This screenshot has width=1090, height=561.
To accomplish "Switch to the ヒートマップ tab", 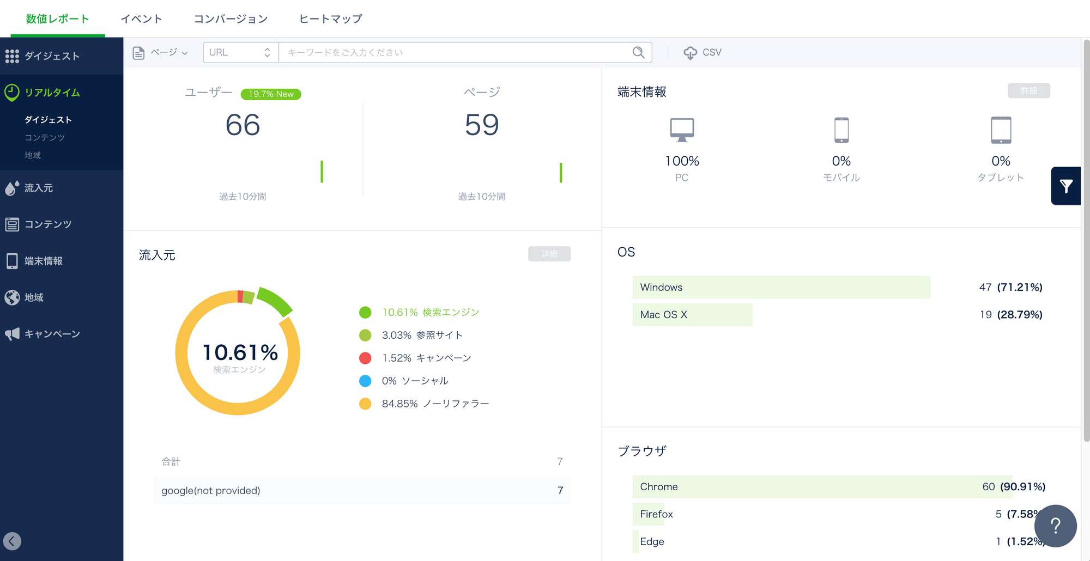I will tap(330, 19).
